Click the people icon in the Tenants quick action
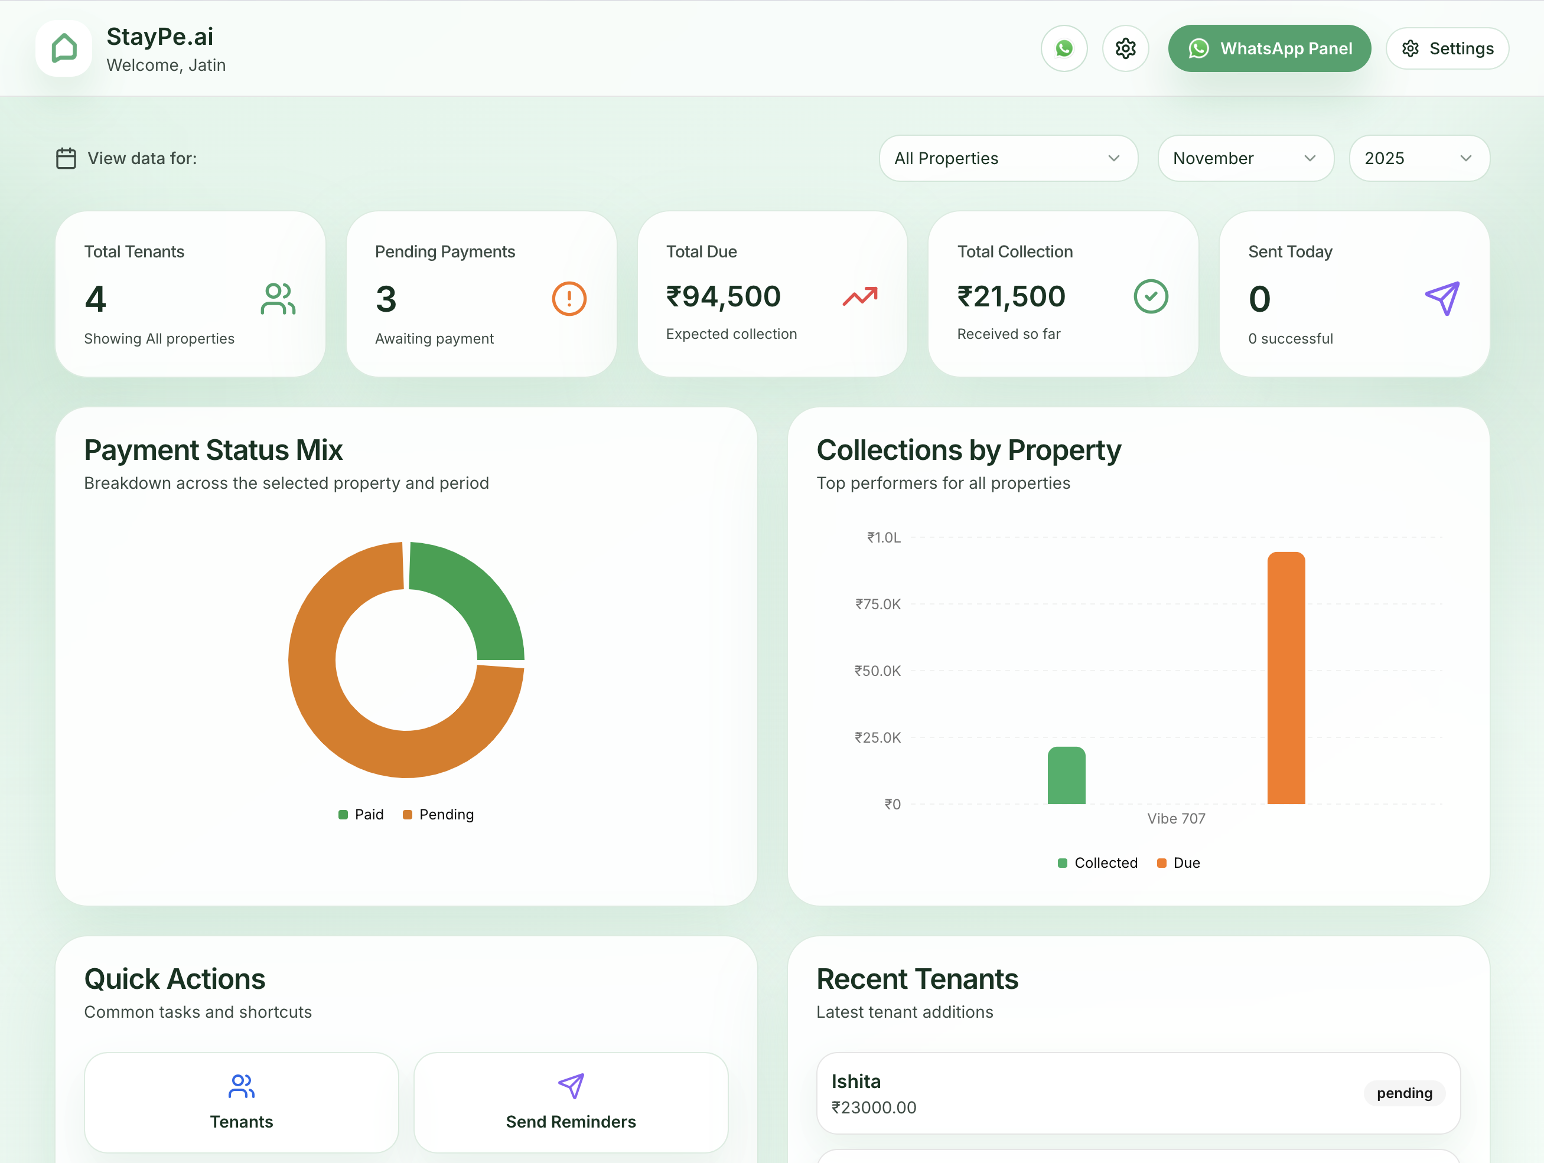Viewport: 1544px width, 1163px height. 242,1086
